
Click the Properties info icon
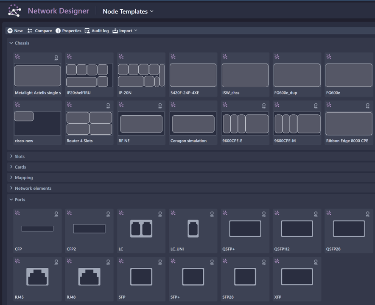pyautogui.click(x=58, y=31)
